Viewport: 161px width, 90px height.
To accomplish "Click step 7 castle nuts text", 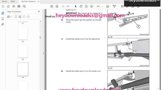I will click(83, 39).
